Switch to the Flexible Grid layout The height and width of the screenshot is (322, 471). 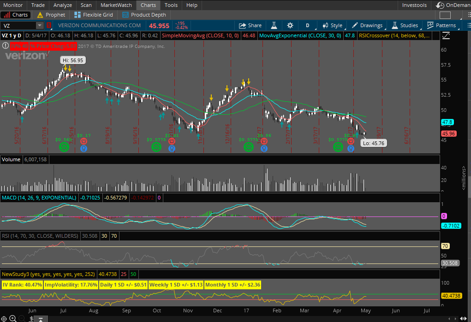pyautogui.click(x=94, y=14)
